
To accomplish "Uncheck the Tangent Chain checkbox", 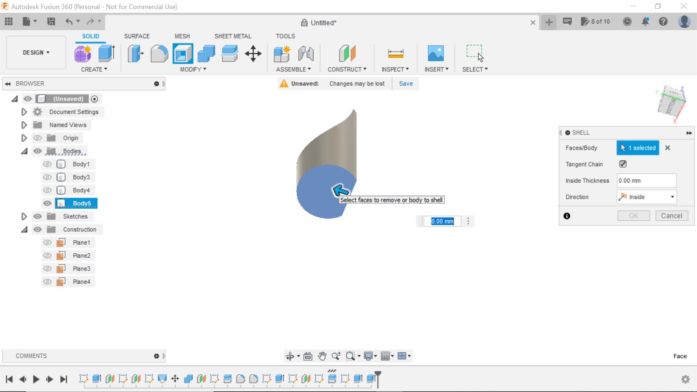I will pyautogui.click(x=622, y=164).
